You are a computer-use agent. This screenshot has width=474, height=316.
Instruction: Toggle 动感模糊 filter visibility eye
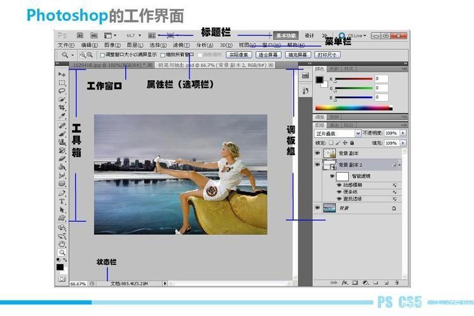tap(339, 185)
